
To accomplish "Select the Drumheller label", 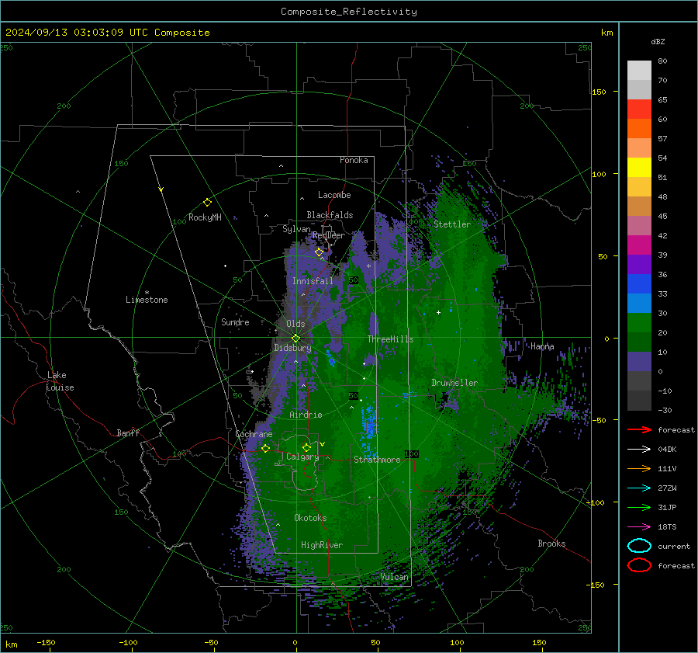I will click(454, 383).
